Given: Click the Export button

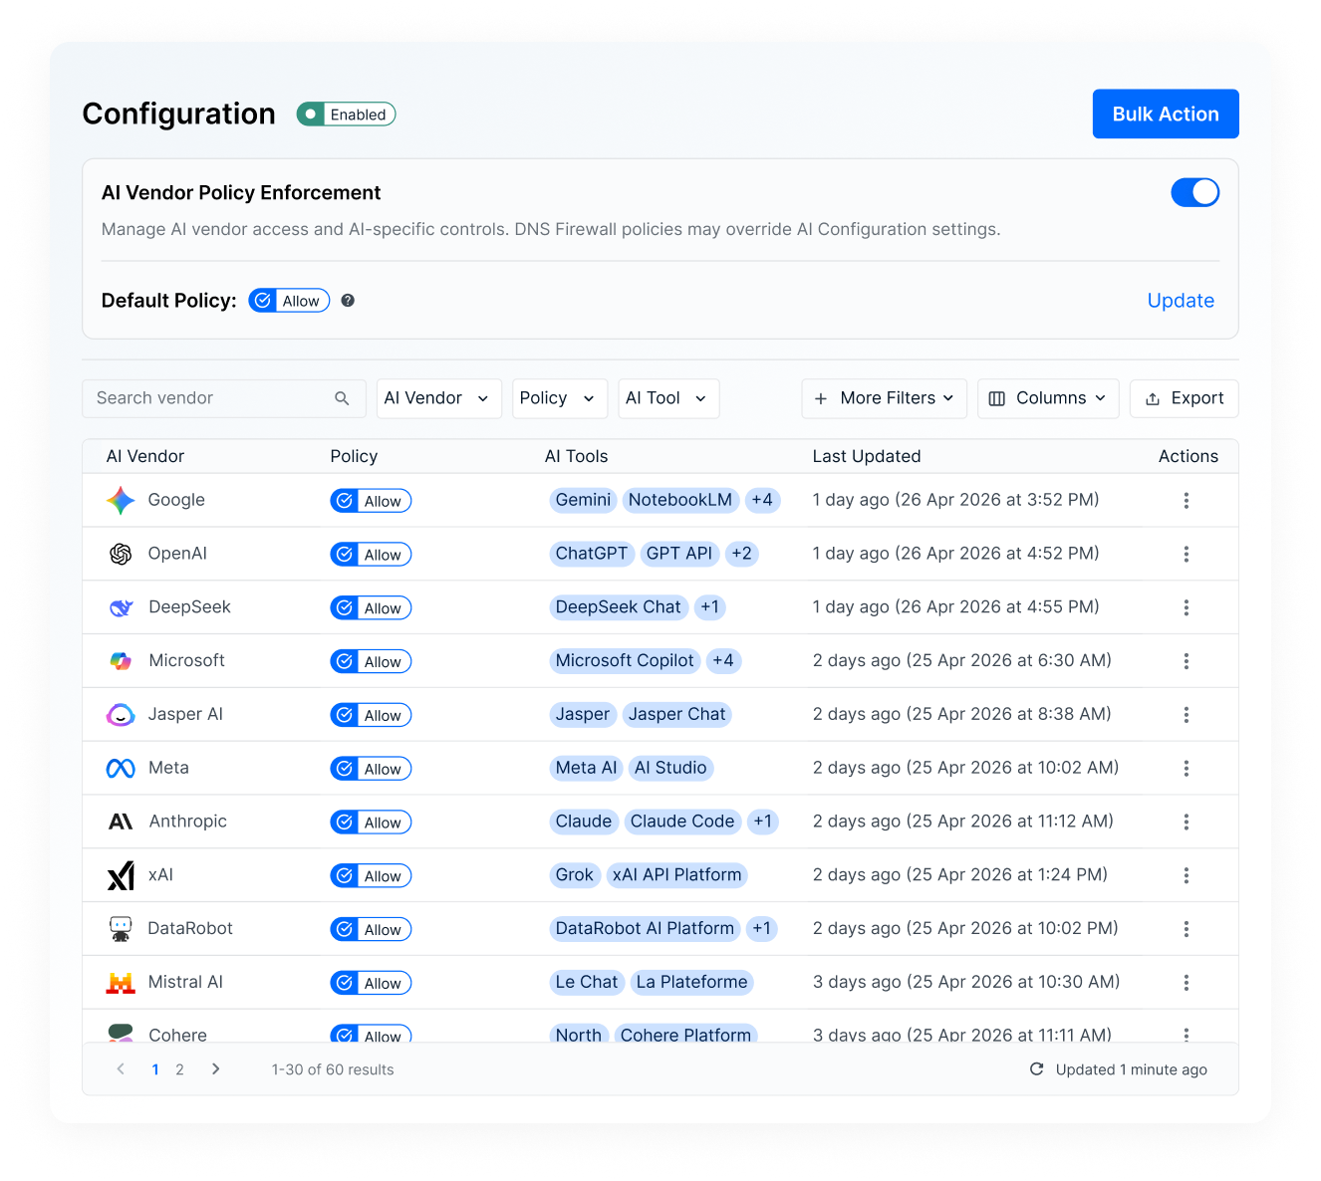Looking at the screenshot, I should (x=1185, y=398).
